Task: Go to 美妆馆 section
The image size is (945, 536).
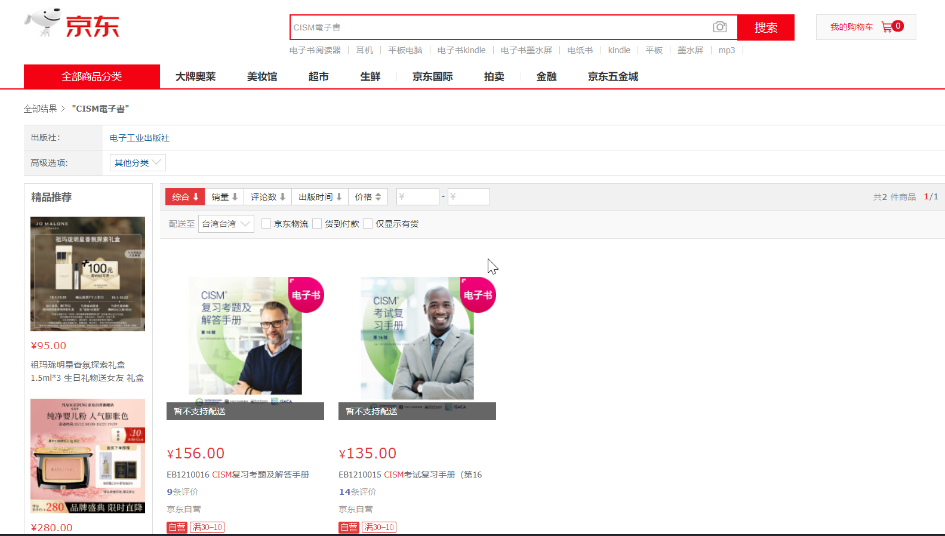Action: 262,76
